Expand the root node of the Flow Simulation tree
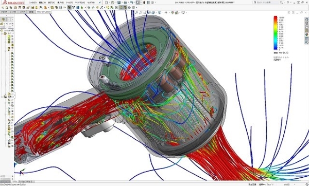309x186 pixels. 2,33
